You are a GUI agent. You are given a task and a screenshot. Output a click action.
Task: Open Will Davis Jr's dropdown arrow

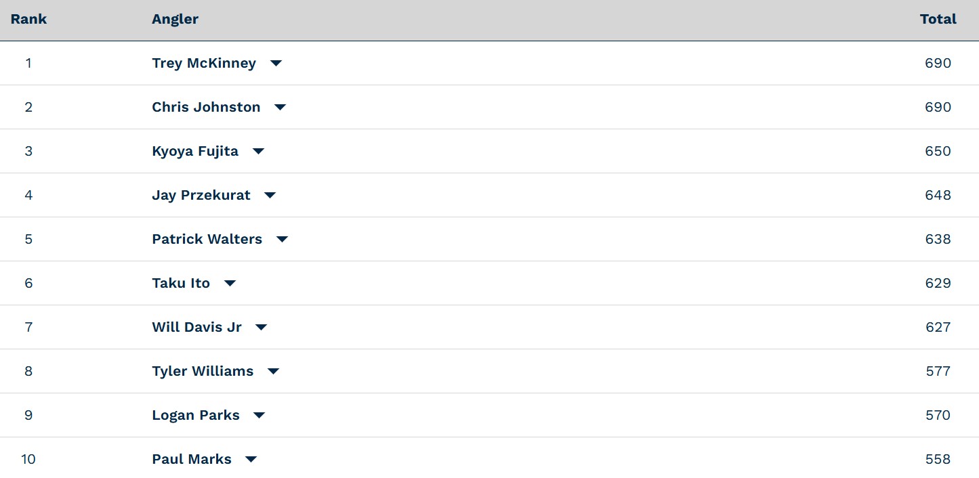tap(261, 328)
